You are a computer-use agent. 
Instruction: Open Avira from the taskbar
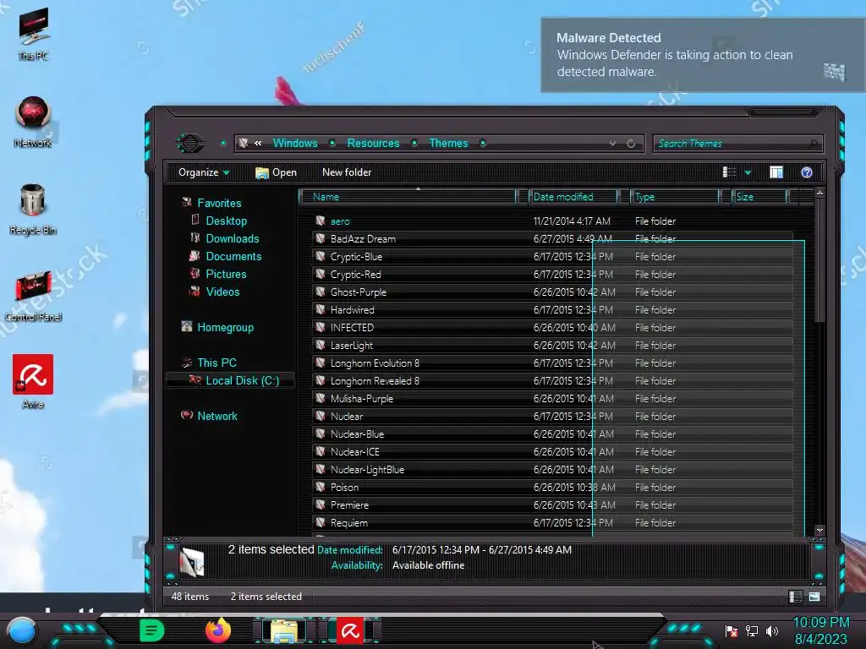pyautogui.click(x=350, y=630)
